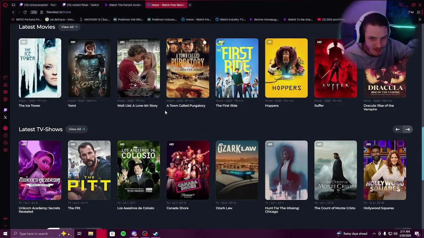Open settings gear in Opera sidebar
The width and height of the screenshot is (424, 238).
5,150
